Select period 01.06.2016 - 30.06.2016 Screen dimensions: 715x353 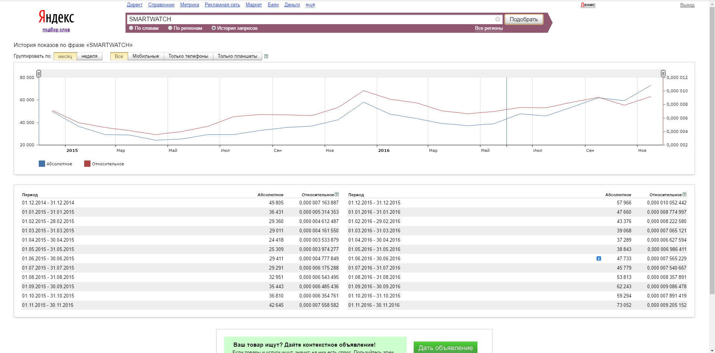(374, 259)
